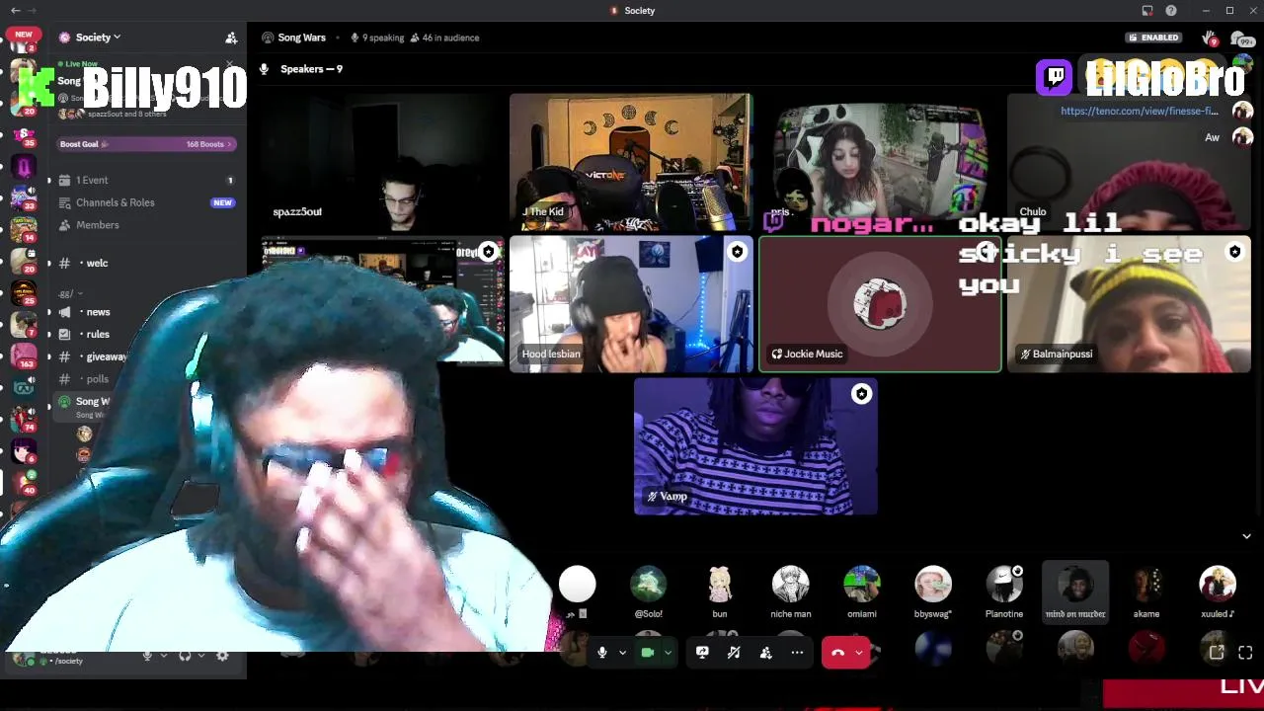Dismiss the Live Now card
This screenshot has width=1264, height=711.
tap(230, 66)
